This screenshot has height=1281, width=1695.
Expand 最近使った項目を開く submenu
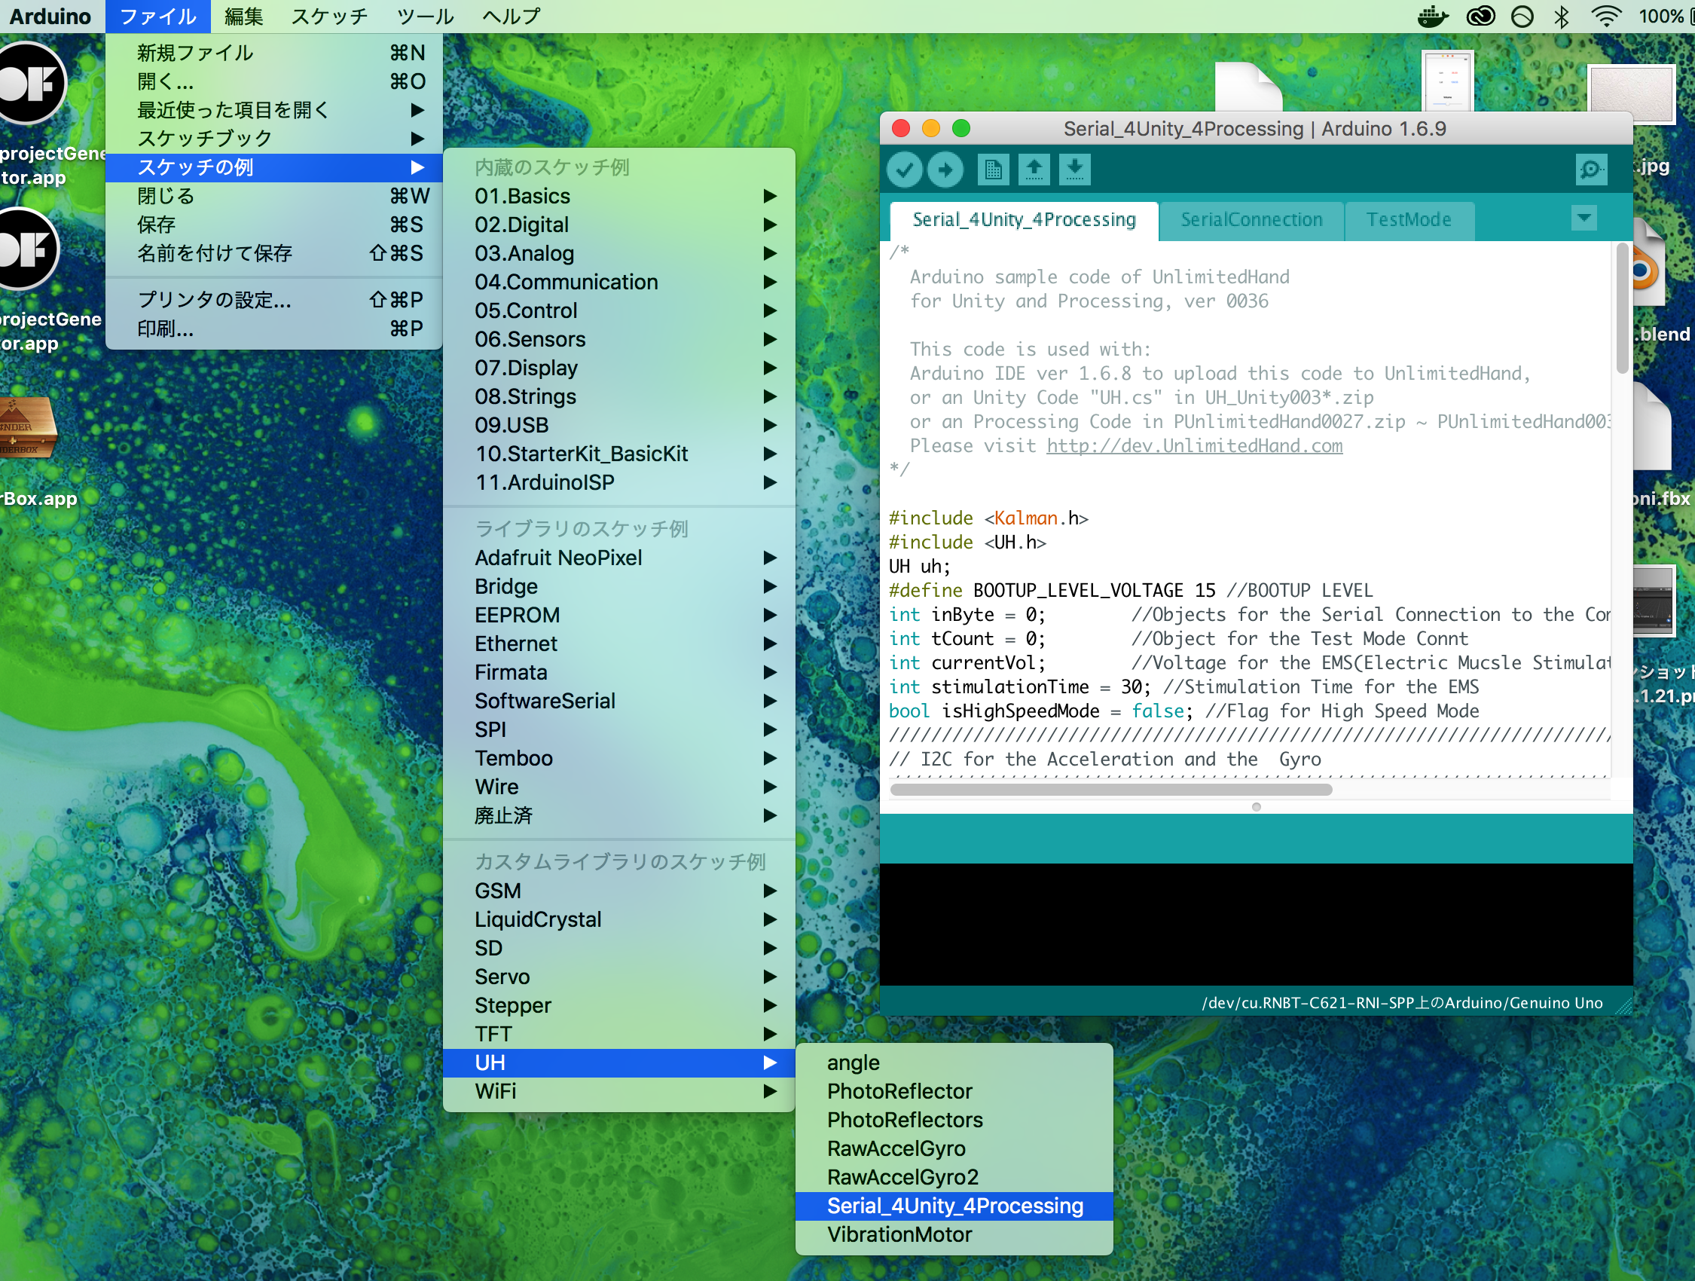274,110
